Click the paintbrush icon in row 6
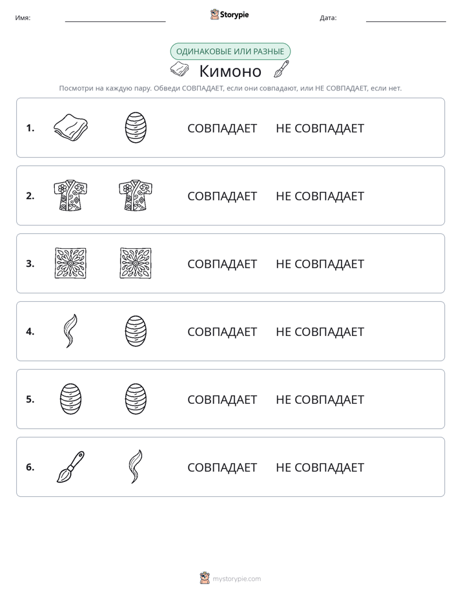This screenshot has height=597, width=461. click(x=71, y=466)
